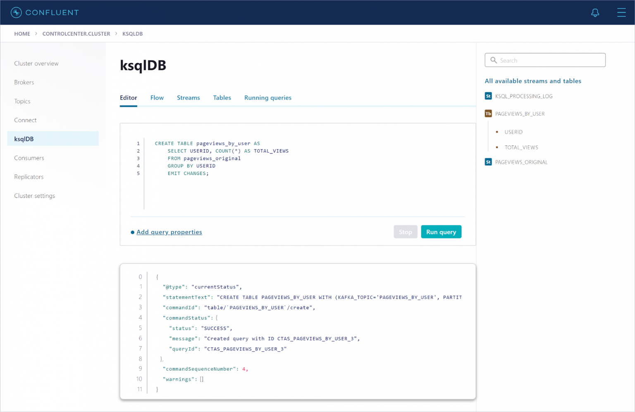Click the Confluent logo icon
The width and height of the screenshot is (635, 412).
pos(16,12)
